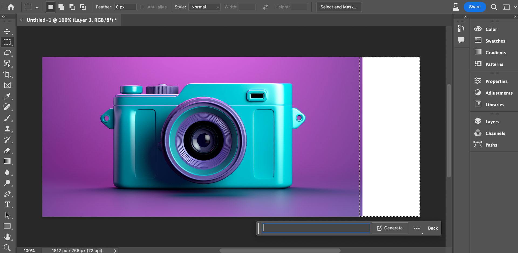Select the Hand tool

click(7, 237)
